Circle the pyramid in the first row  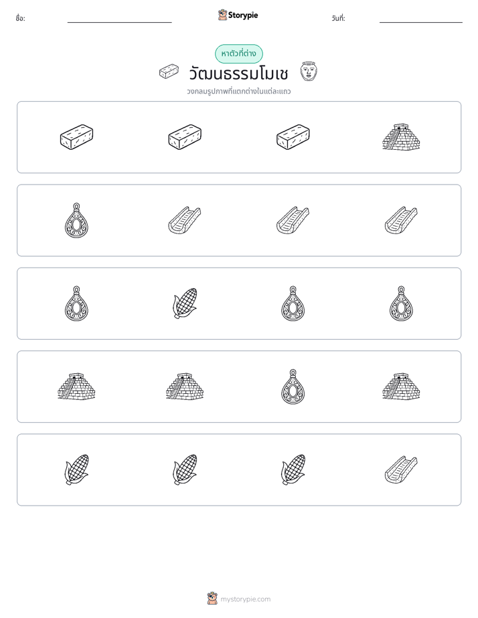(x=401, y=136)
